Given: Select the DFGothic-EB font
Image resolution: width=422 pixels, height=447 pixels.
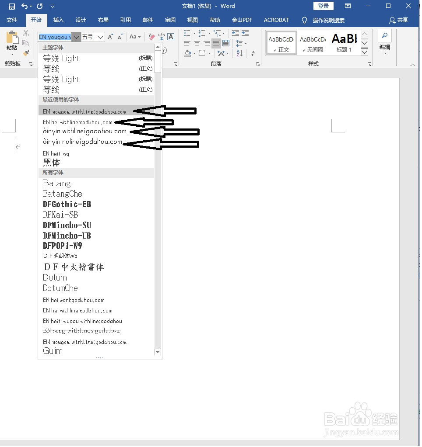Looking at the screenshot, I should click(x=96, y=204).
